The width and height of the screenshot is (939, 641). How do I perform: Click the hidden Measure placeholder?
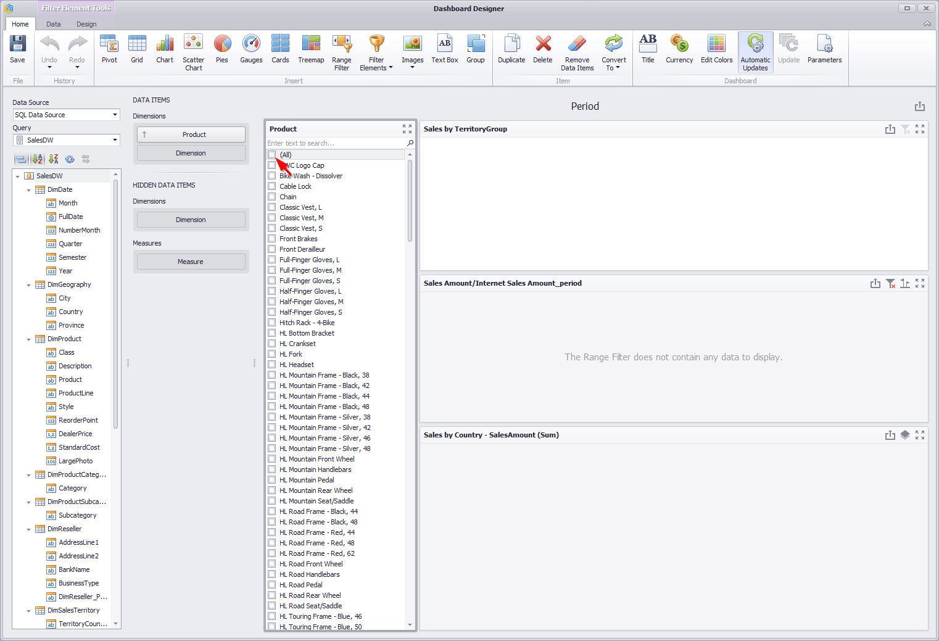[191, 262]
